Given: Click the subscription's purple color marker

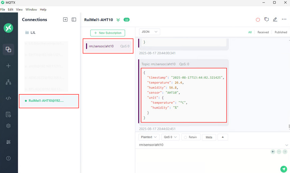Looking at the screenshot, I should [86, 46].
